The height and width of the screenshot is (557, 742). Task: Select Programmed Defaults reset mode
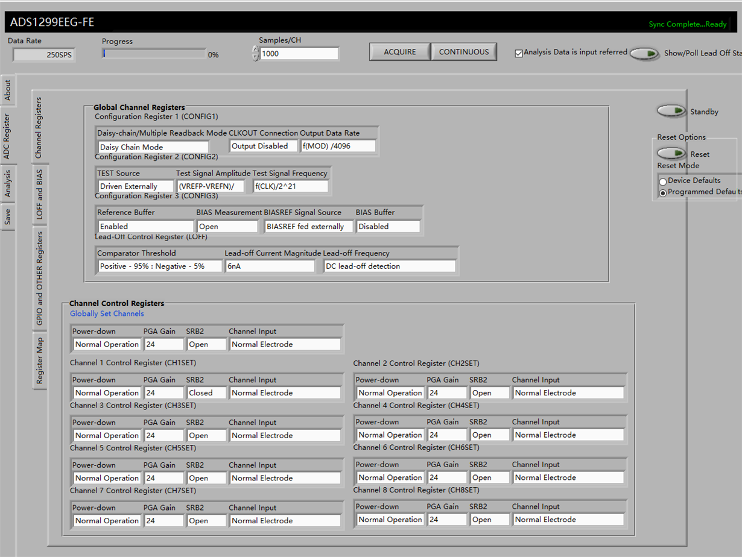coord(663,193)
